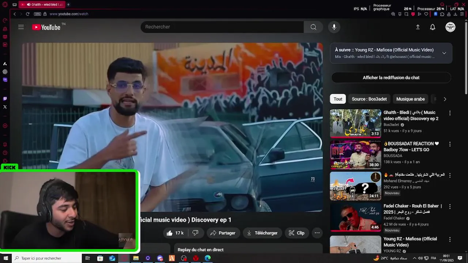This screenshot has height=263, width=468.
Task: Reload the page with refresh icon
Action: click(x=27, y=14)
